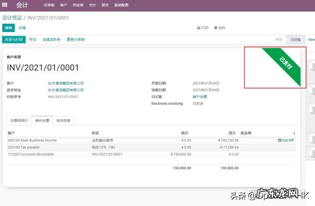Screen dimensions: 315x206
Task: Sort by the 税金网 column header
Action: pyautogui.click(x=246, y=133)
